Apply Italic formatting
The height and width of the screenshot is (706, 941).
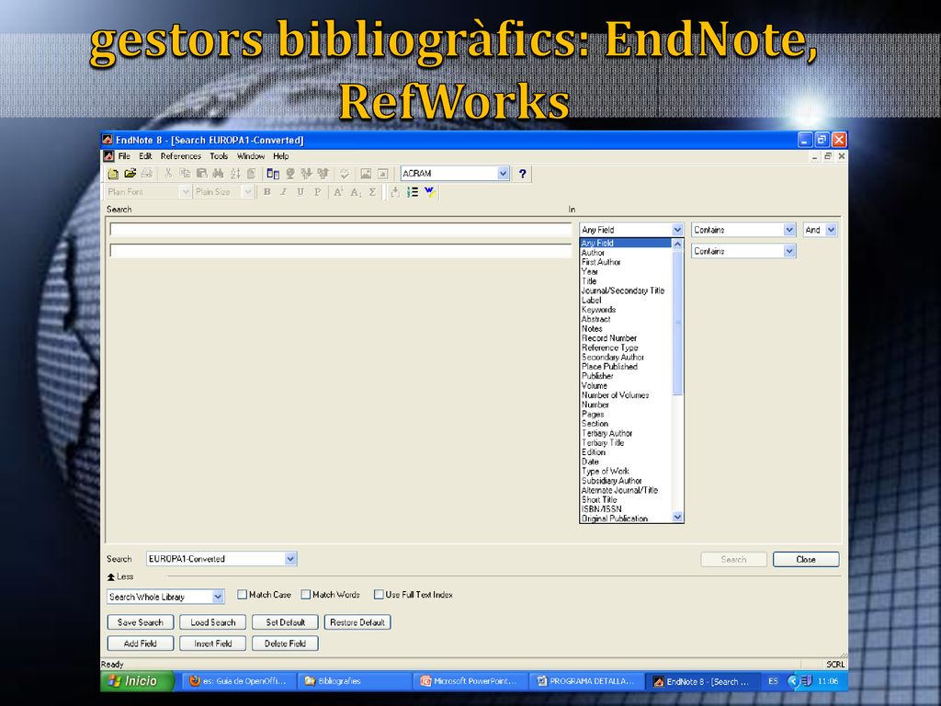click(284, 192)
